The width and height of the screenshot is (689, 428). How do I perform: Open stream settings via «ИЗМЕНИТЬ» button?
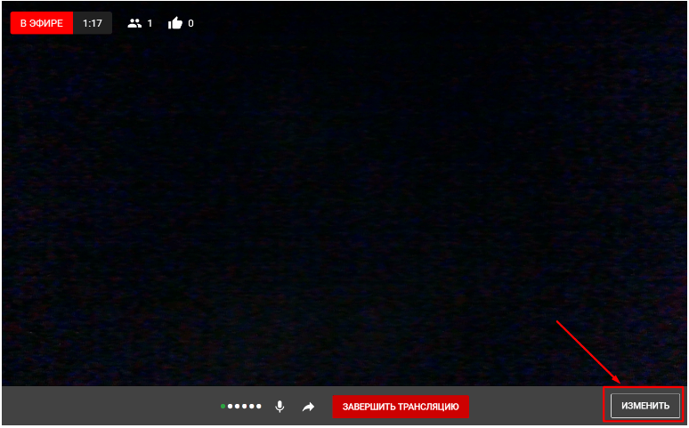click(x=644, y=406)
